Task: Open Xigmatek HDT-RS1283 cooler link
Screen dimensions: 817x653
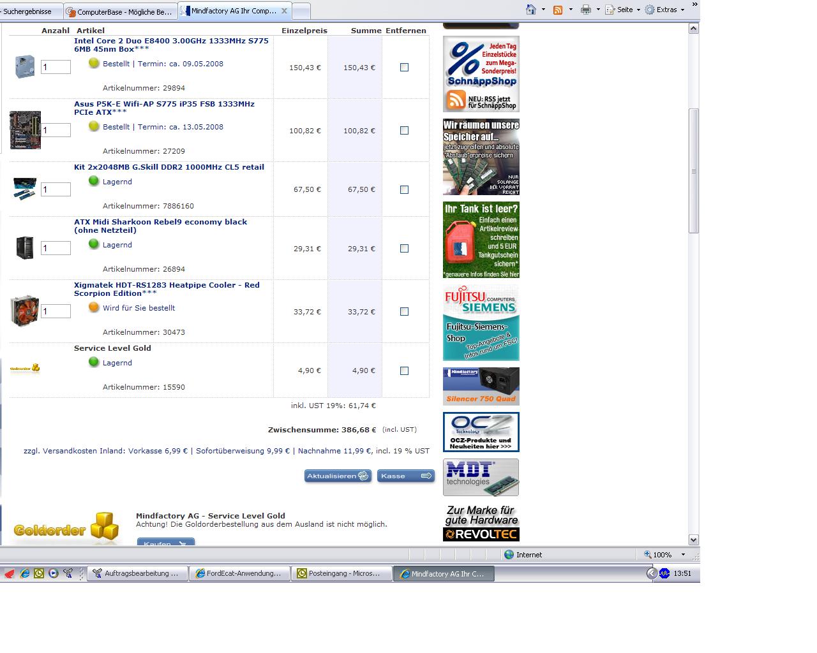Action: 167,289
